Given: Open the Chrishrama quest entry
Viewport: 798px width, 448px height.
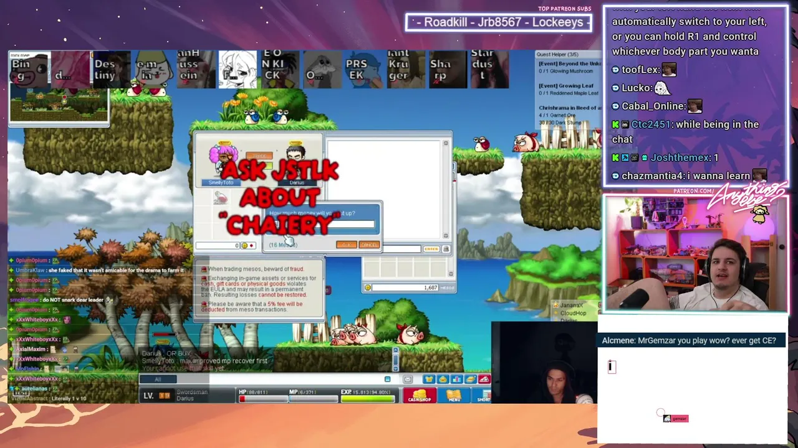Looking at the screenshot, I should click(569, 108).
